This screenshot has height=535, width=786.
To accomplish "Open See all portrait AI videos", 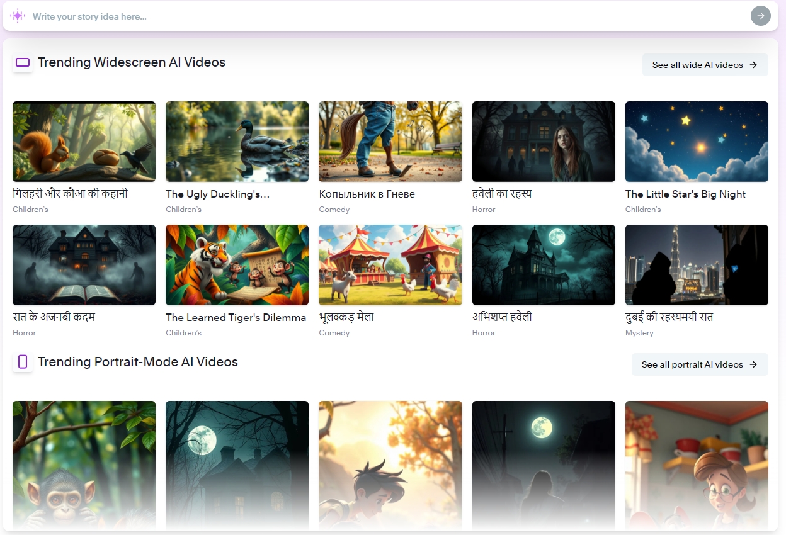I will 699,364.
